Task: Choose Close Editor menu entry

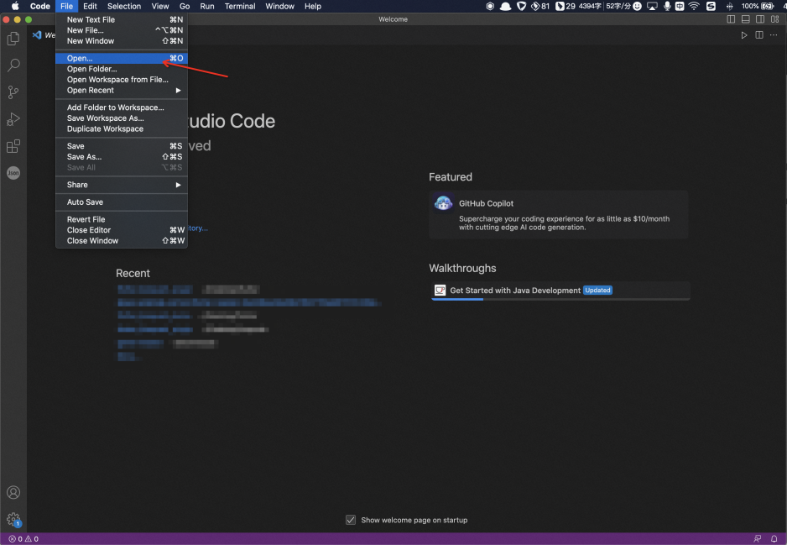Action: pyautogui.click(x=122, y=230)
